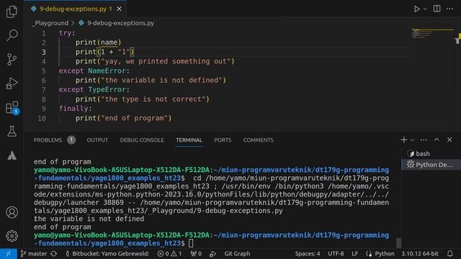Split the editor to the right
The width and height of the screenshot is (461, 259).
437,9
